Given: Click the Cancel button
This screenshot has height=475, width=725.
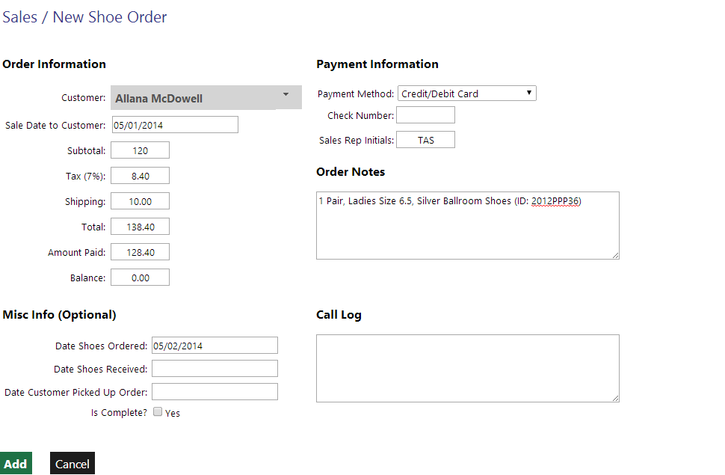Looking at the screenshot, I should click(72, 463).
